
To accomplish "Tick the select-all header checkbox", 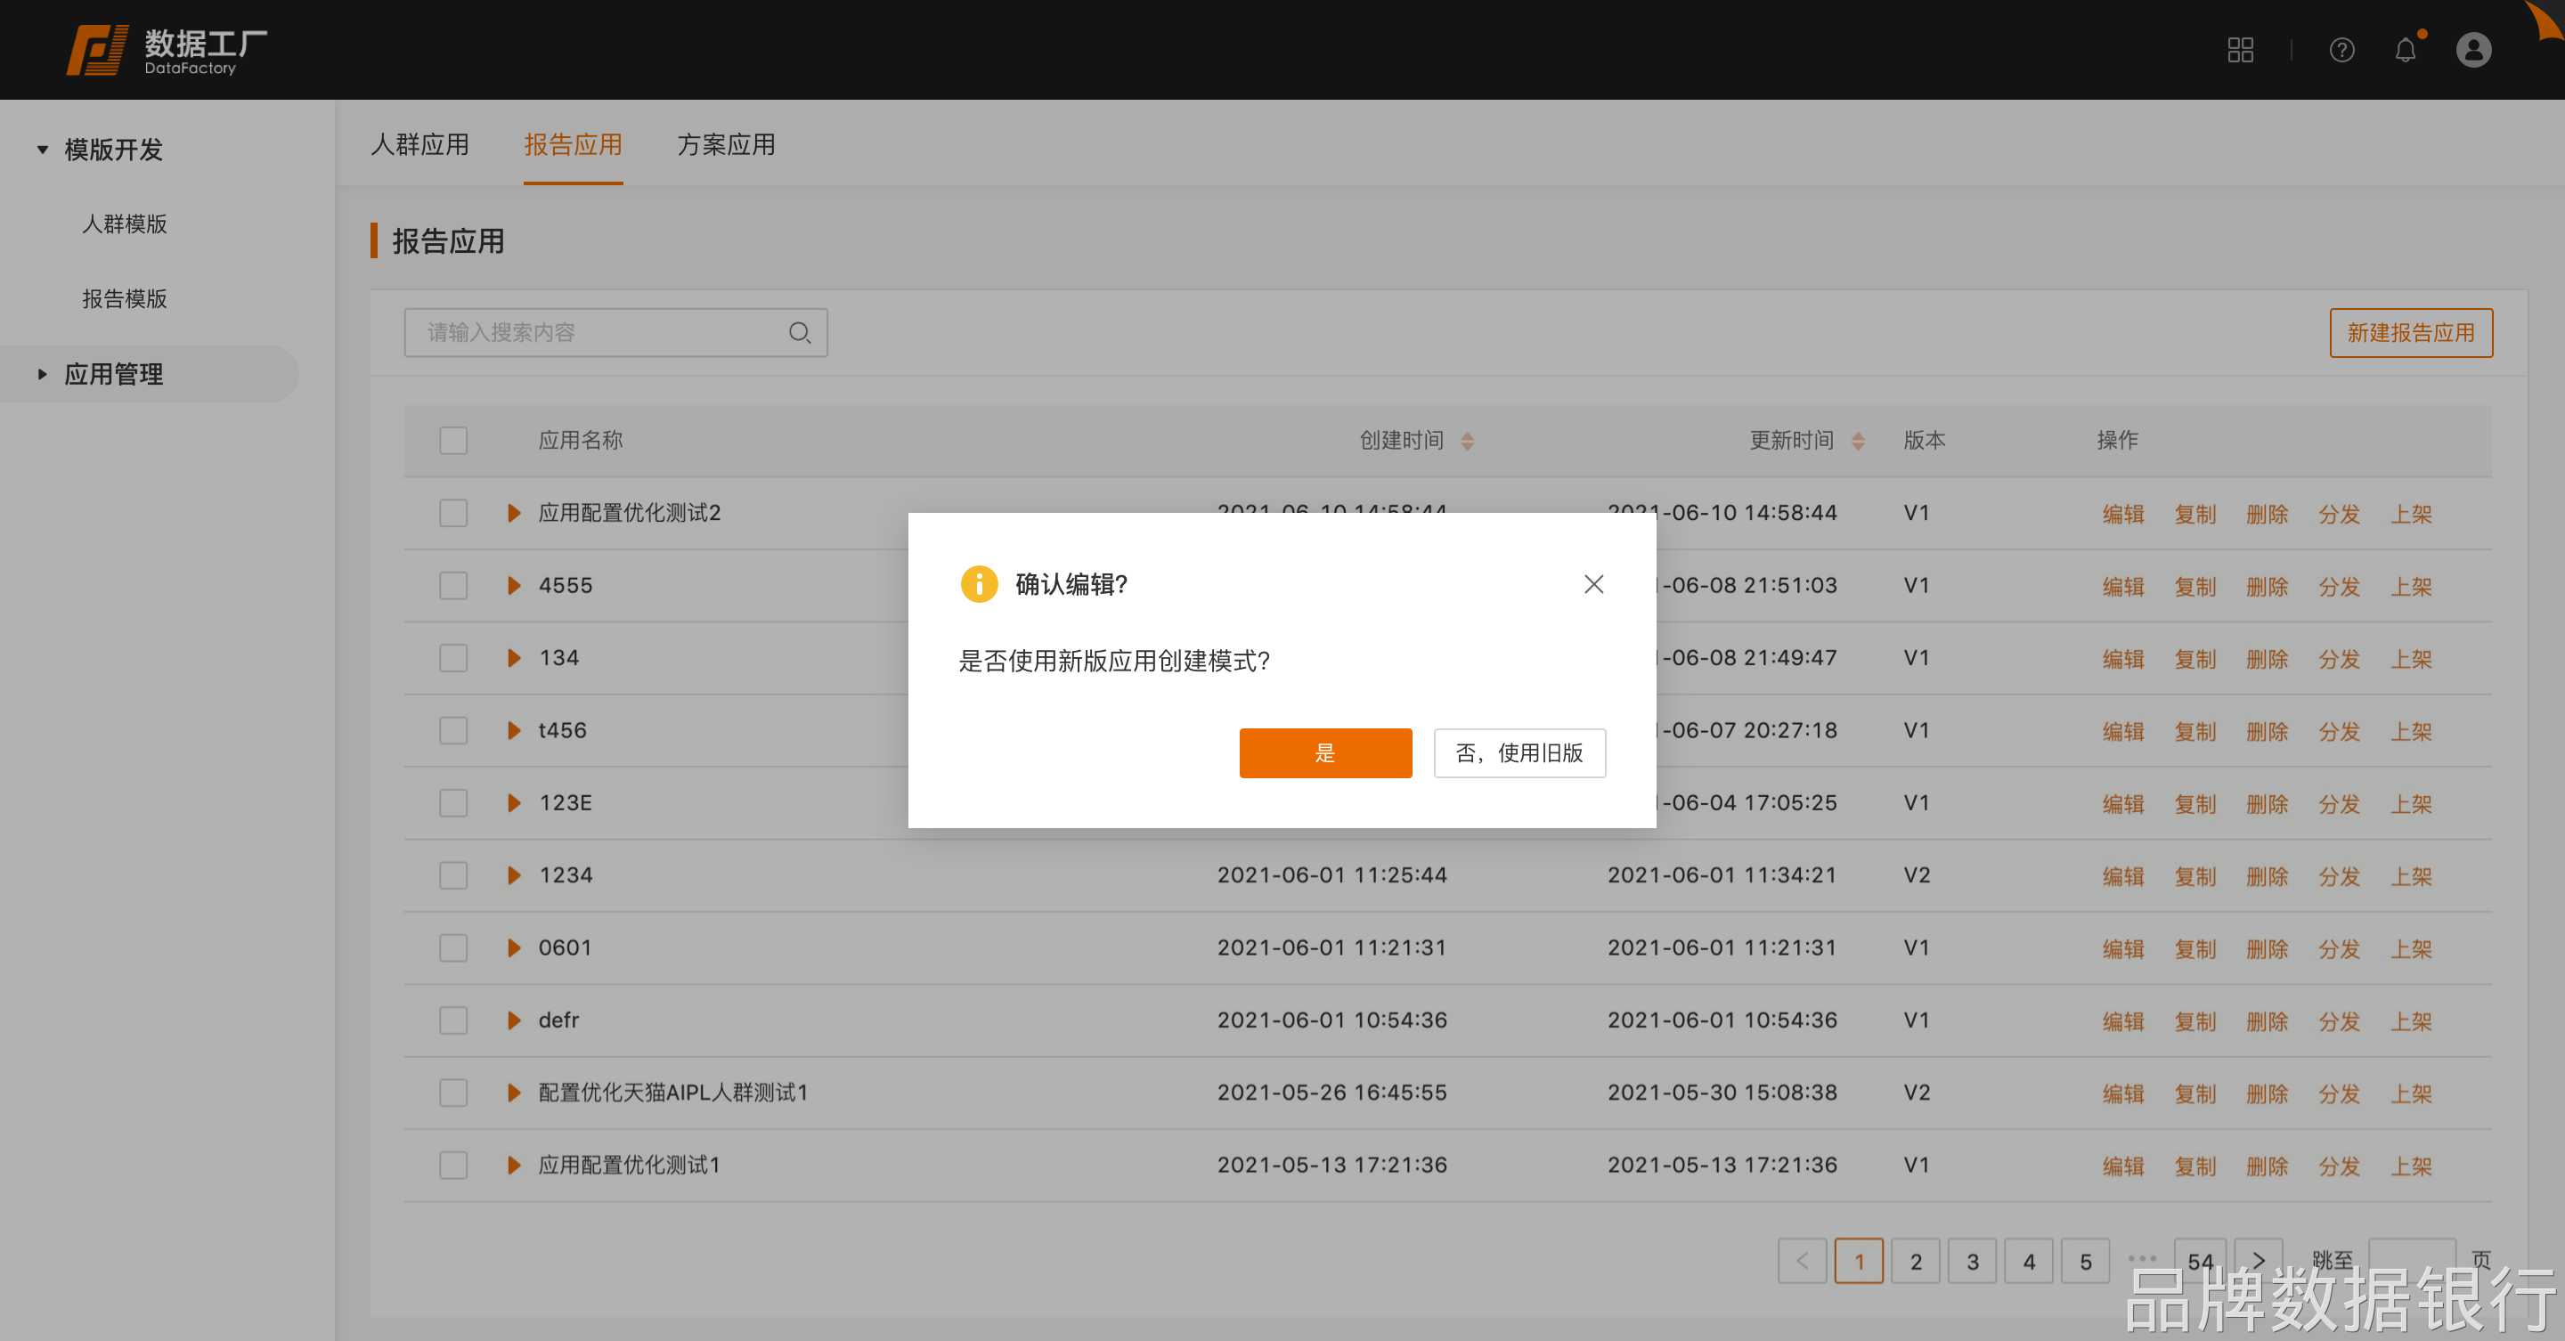I will pyautogui.click(x=453, y=441).
